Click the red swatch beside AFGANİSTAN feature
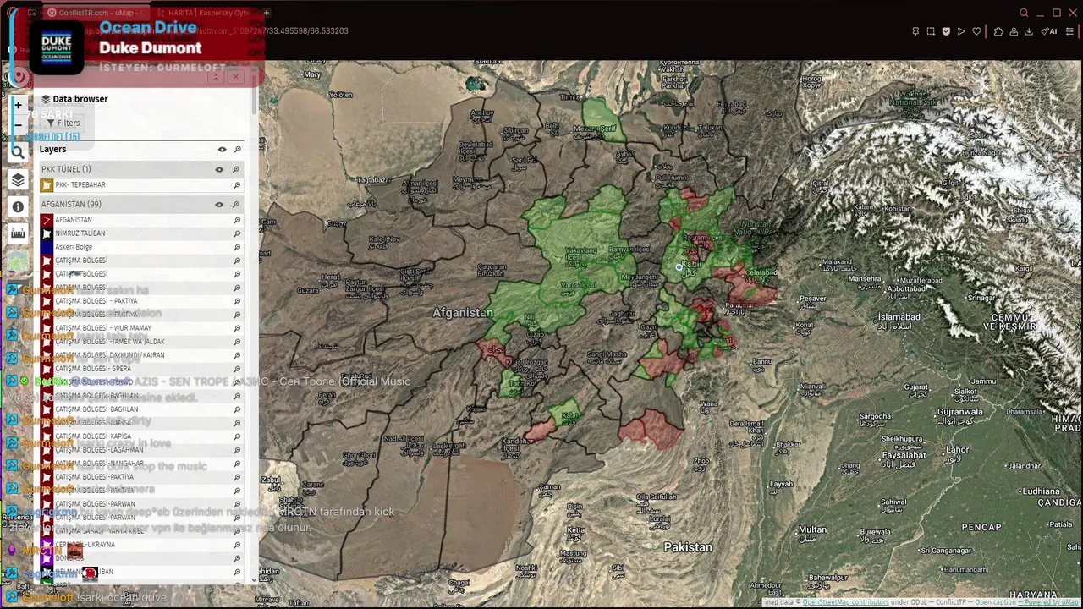 coord(47,220)
